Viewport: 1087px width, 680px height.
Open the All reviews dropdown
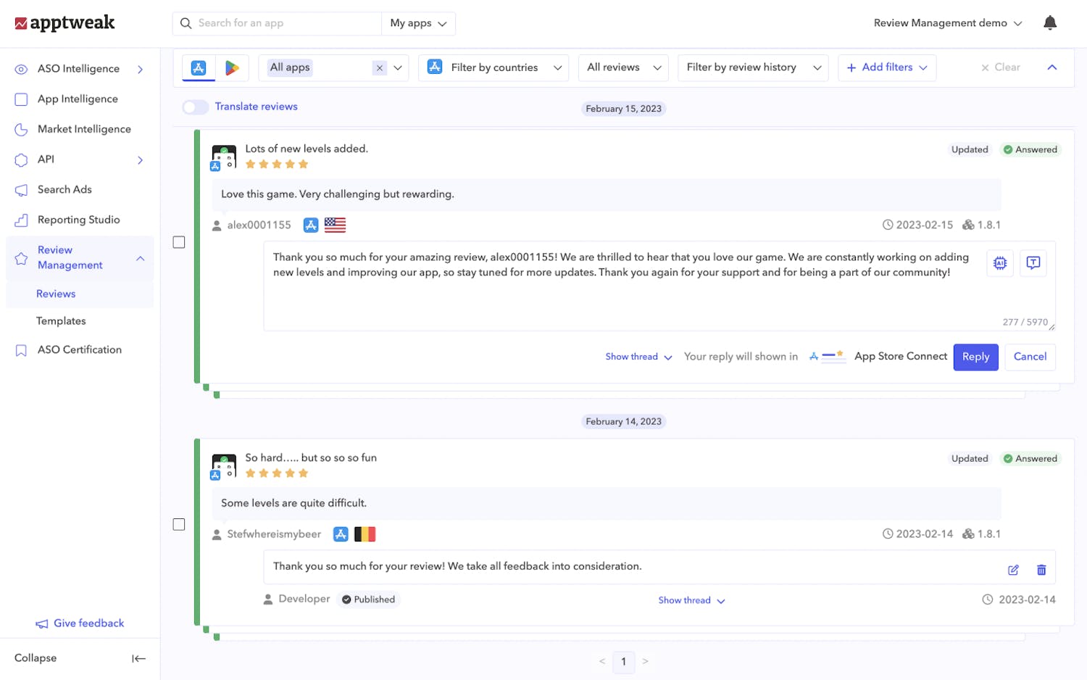623,67
